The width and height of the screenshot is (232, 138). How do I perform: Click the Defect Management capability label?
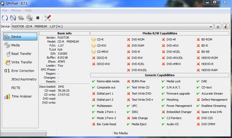(x=214, y=100)
